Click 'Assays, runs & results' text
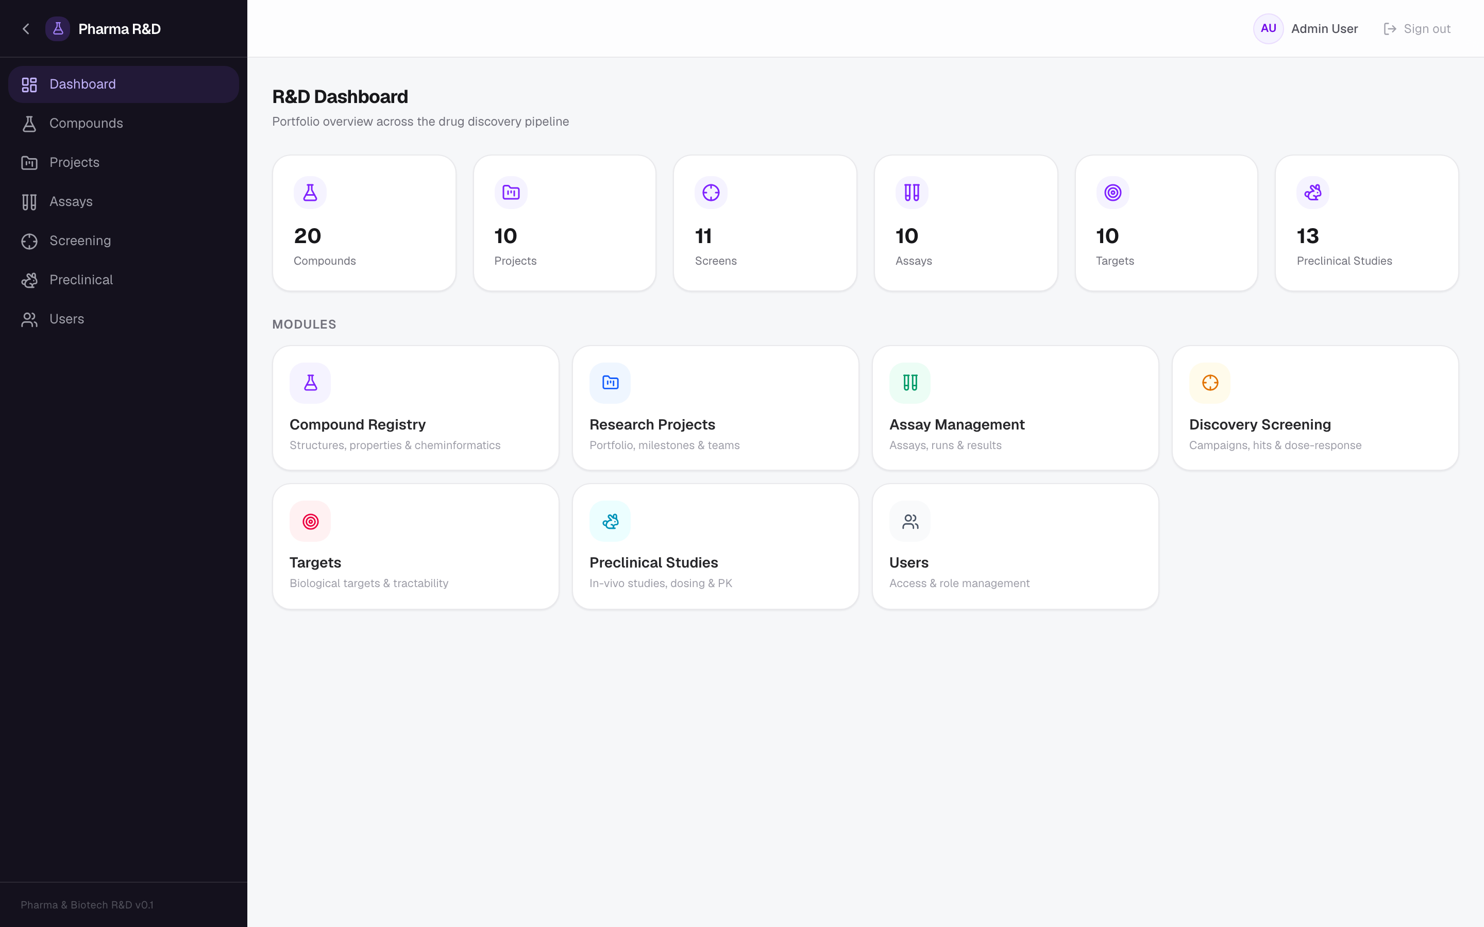1484x927 pixels. click(x=946, y=445)
